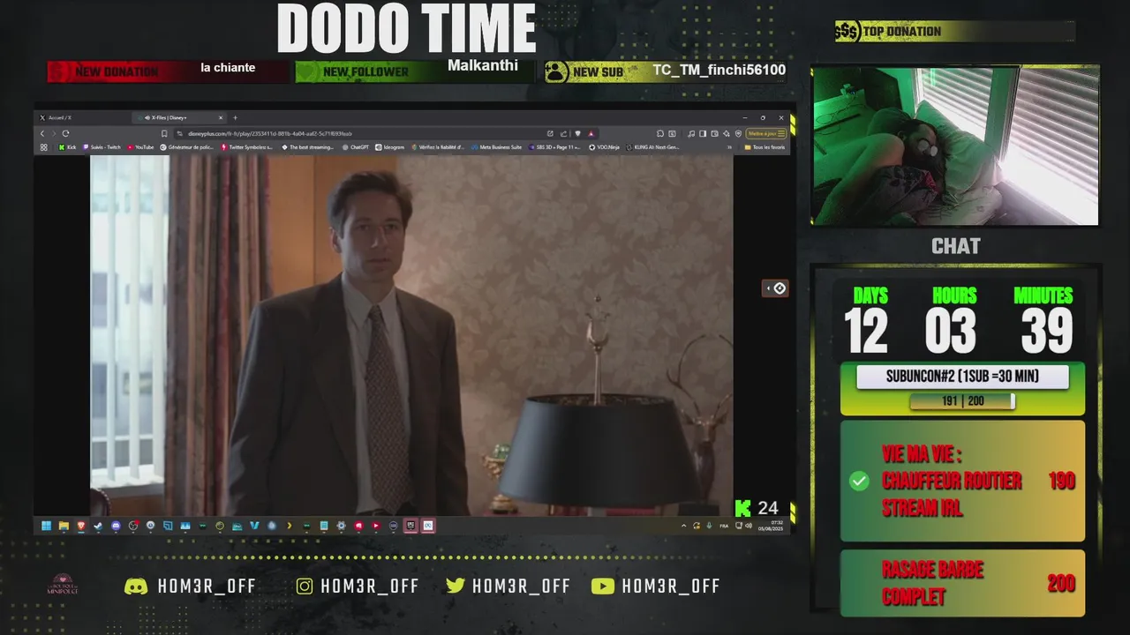Screen dimensions: 1130x635
Task: Open volume control in system tray
Action: click(x=749, y=526)
